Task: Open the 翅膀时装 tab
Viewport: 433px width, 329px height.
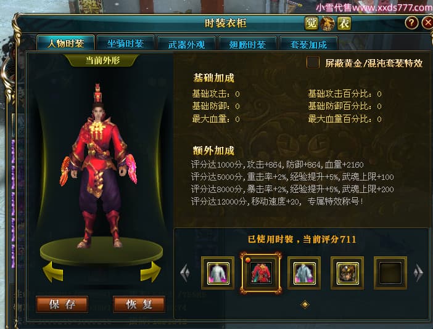Action: tap(247, 44)
